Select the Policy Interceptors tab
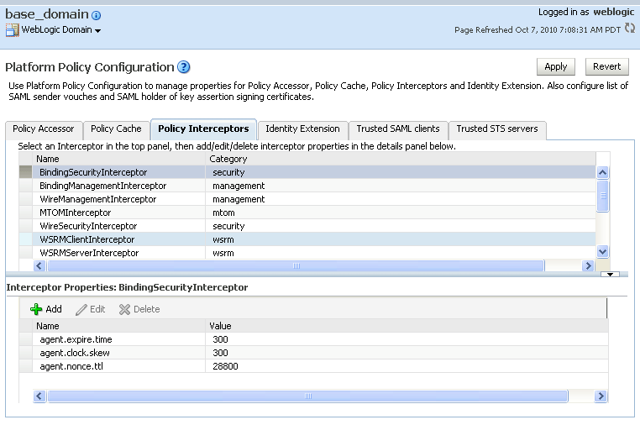640x425 pixels. (203, 129)
